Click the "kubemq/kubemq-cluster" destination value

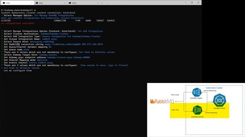point(54,34)
